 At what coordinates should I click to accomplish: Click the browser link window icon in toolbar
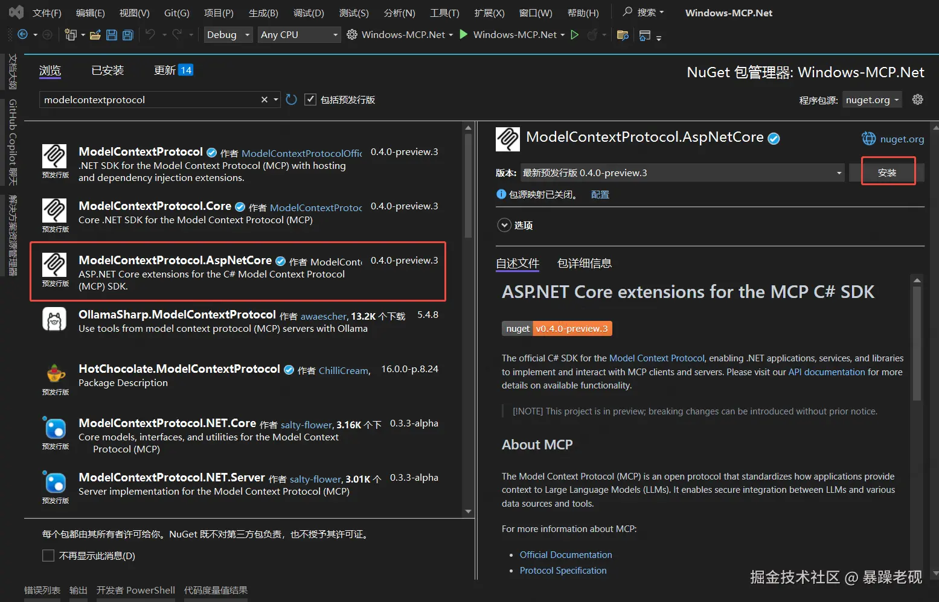tap(645, 36)
